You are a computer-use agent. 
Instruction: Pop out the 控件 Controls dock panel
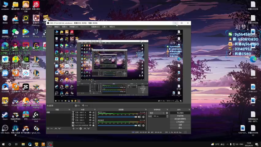click(x=189, y=109)
